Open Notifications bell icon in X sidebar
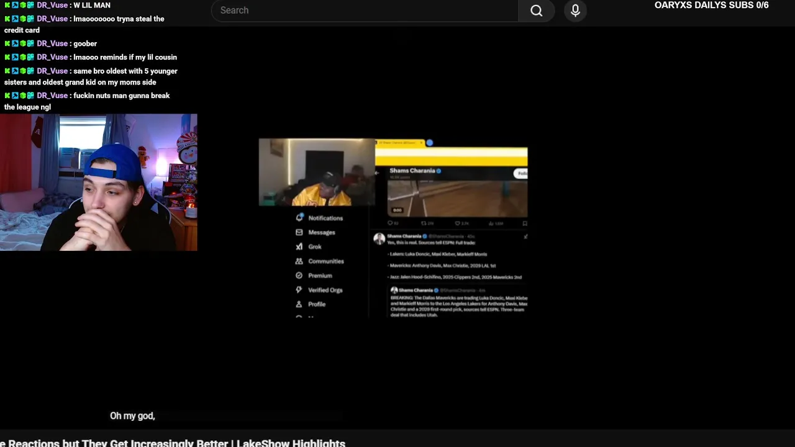Viewport: 795px width, 447px height. [299, 217]
